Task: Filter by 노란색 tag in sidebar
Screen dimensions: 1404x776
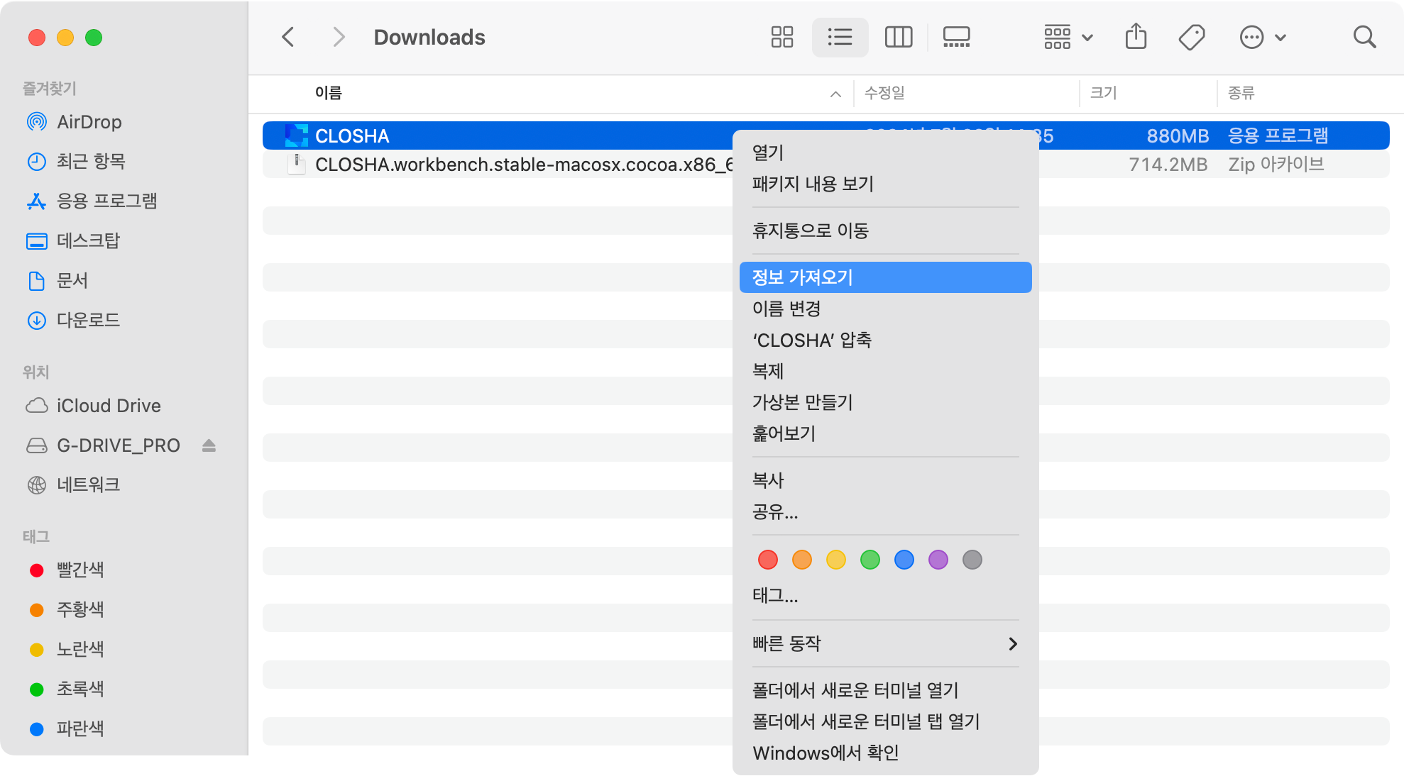Action: point(67,650)
